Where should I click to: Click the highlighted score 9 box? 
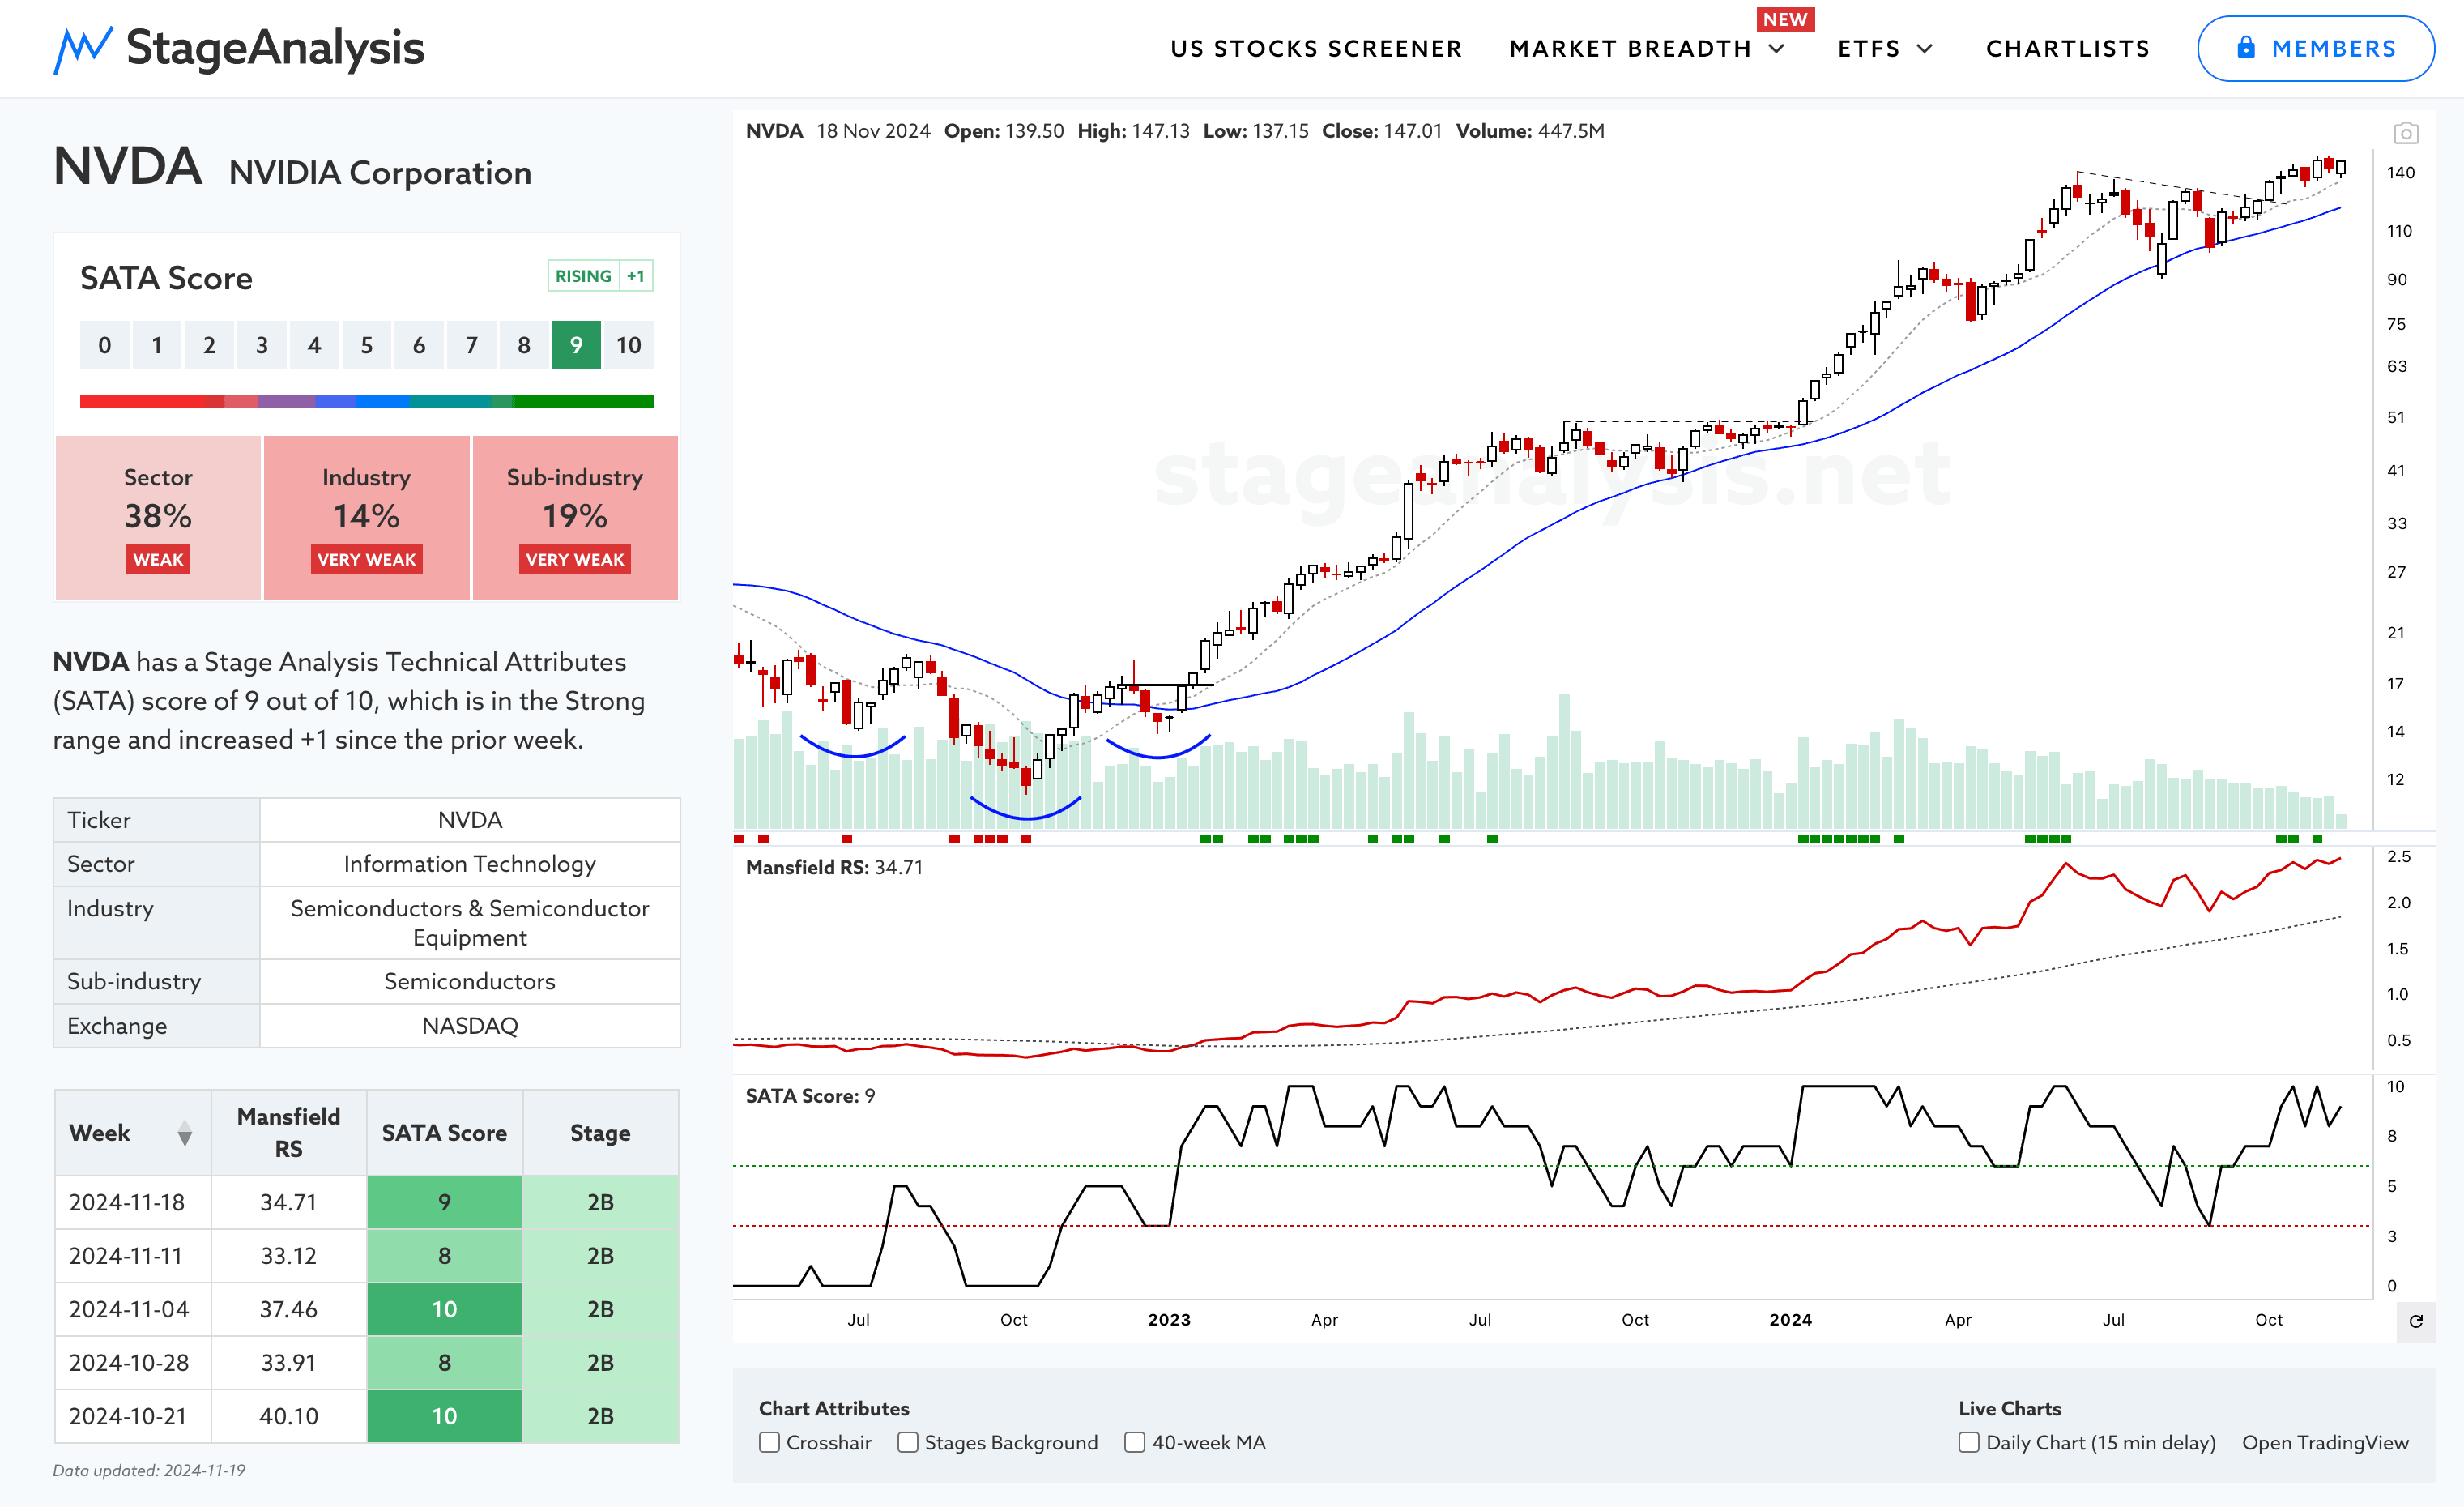[576, 345]
